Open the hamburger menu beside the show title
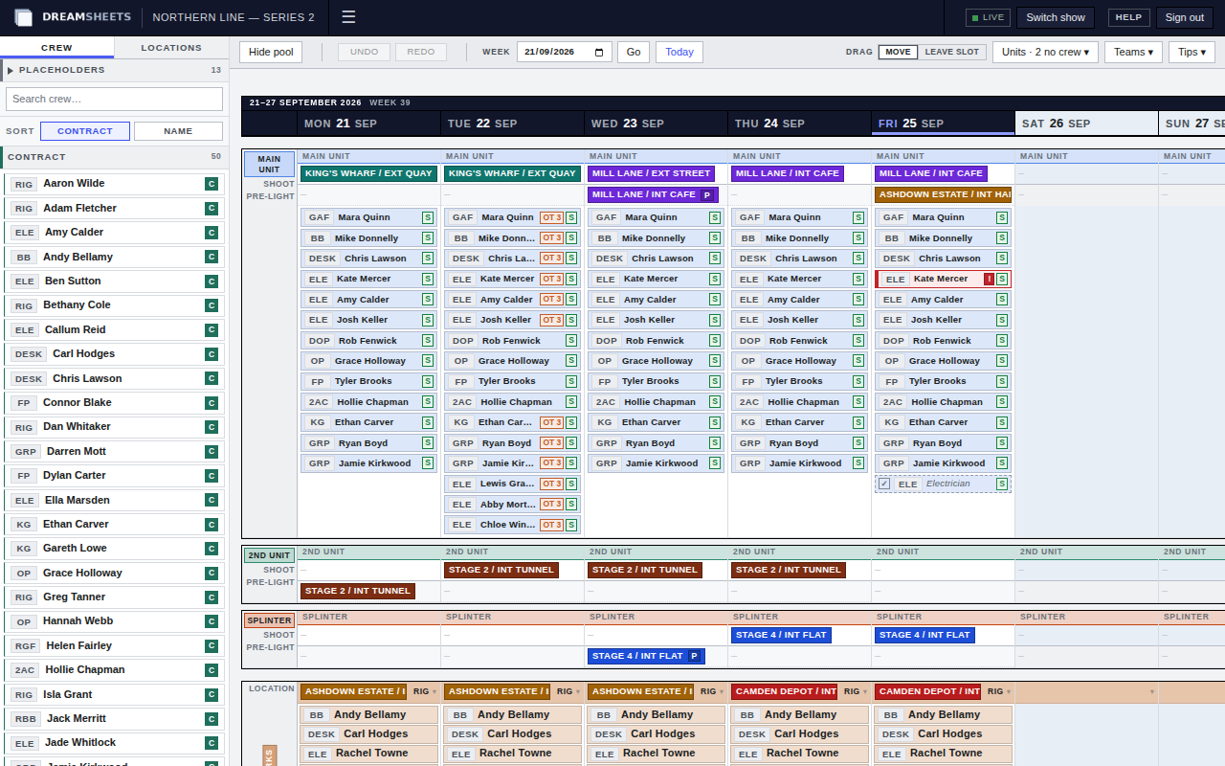The height and width of the screenshot is (766, 1225). (348, 17)
